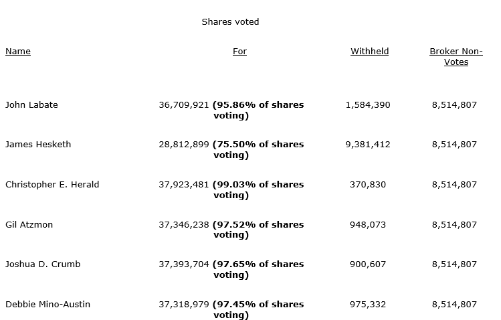Click on Debbie Mino-Austin's name
The height and width of the screenshot is (320, 501).
click(x=47, y=305)
